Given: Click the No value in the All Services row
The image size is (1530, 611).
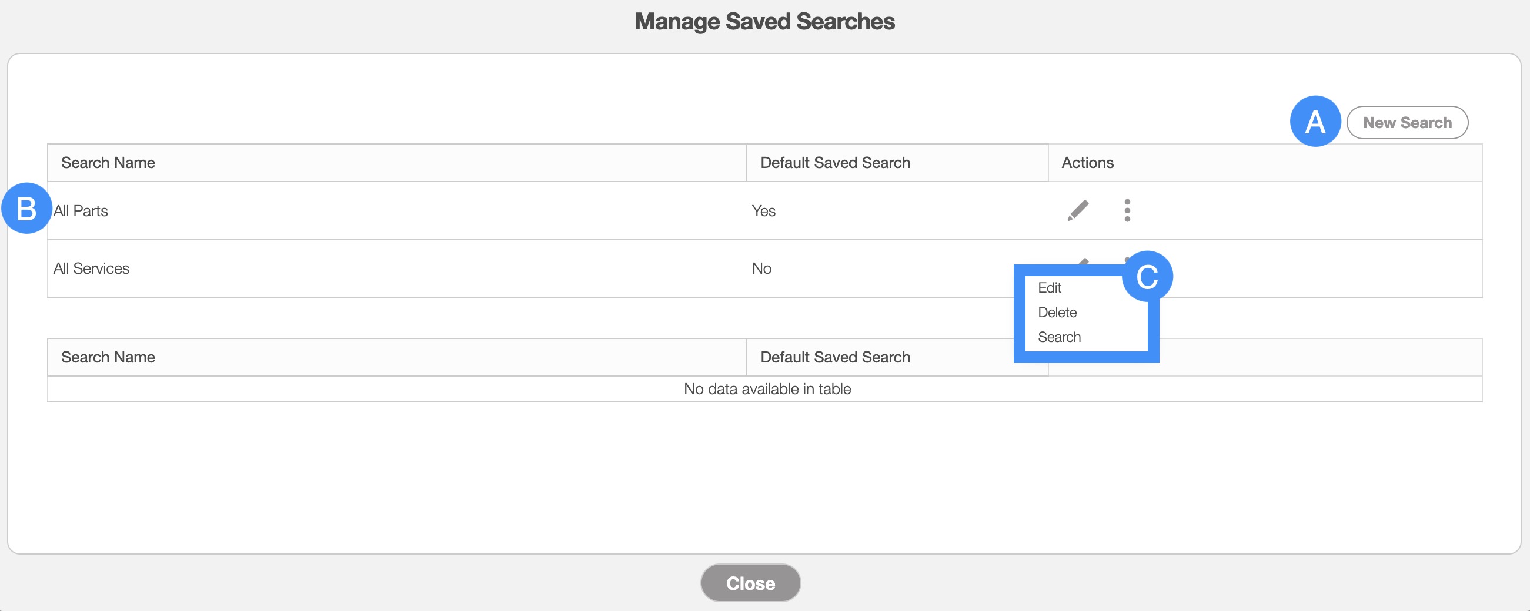Looking at the screenshot, I should click(761, 268).
